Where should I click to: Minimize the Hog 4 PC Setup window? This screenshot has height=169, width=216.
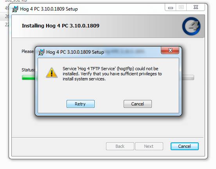171,7
